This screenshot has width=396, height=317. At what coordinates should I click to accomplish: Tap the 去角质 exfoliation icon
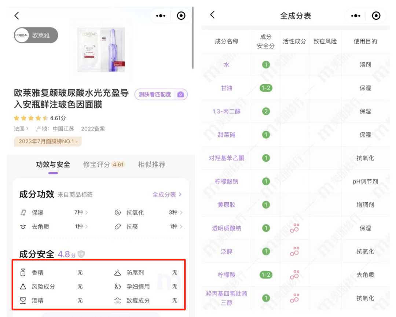click(x=23, y=226)
